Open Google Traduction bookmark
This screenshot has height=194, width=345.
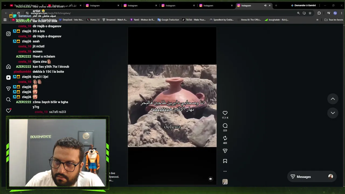click(x=168, y=20)
